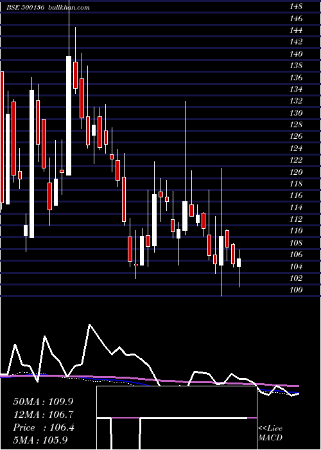This screenshot has height=450, width=321.
Task: Click the price axis label 114
Action: [296, 208]
